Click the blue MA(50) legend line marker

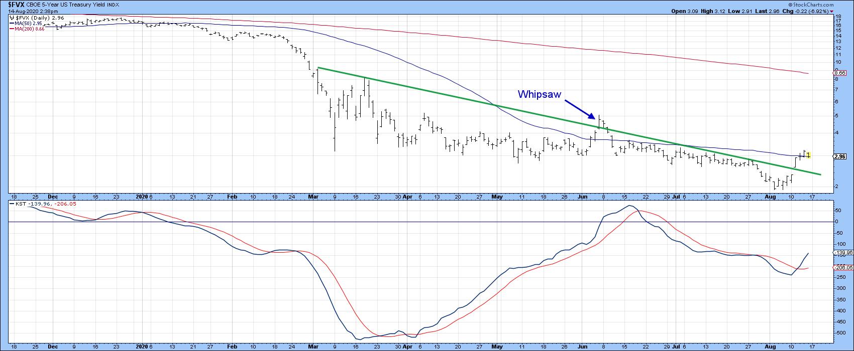tap(12, 24)
